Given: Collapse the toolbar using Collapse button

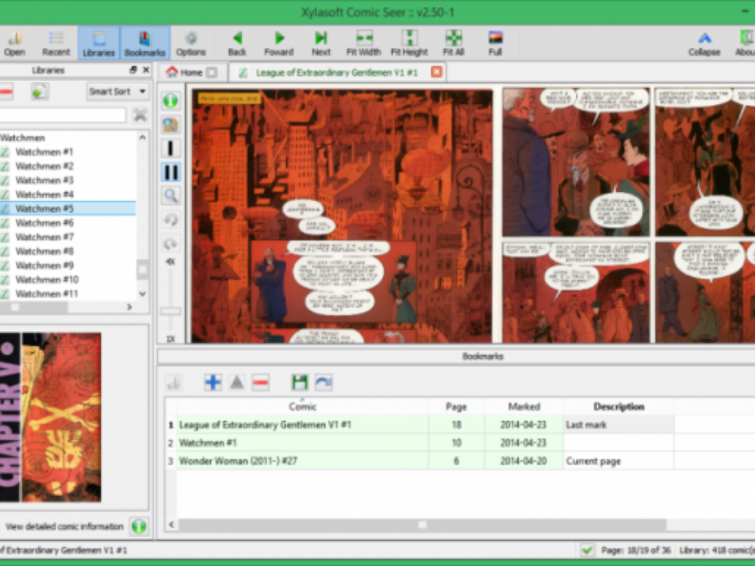Looking at the screenshot, I should pos(704,43).
